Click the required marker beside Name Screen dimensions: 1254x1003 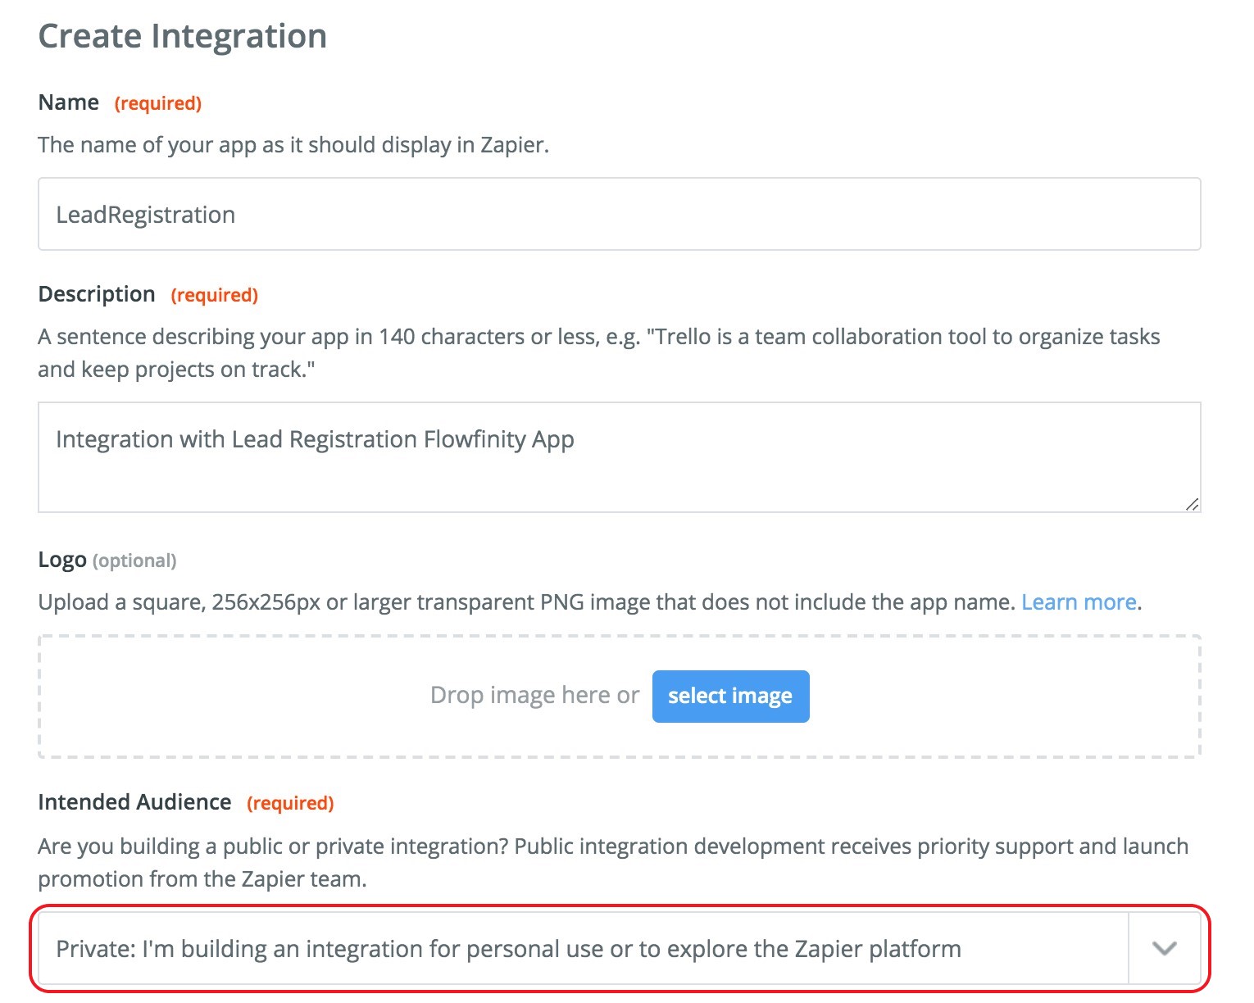coord(158,103)
